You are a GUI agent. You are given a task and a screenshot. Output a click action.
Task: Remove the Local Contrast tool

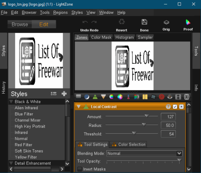coord(181,107)
